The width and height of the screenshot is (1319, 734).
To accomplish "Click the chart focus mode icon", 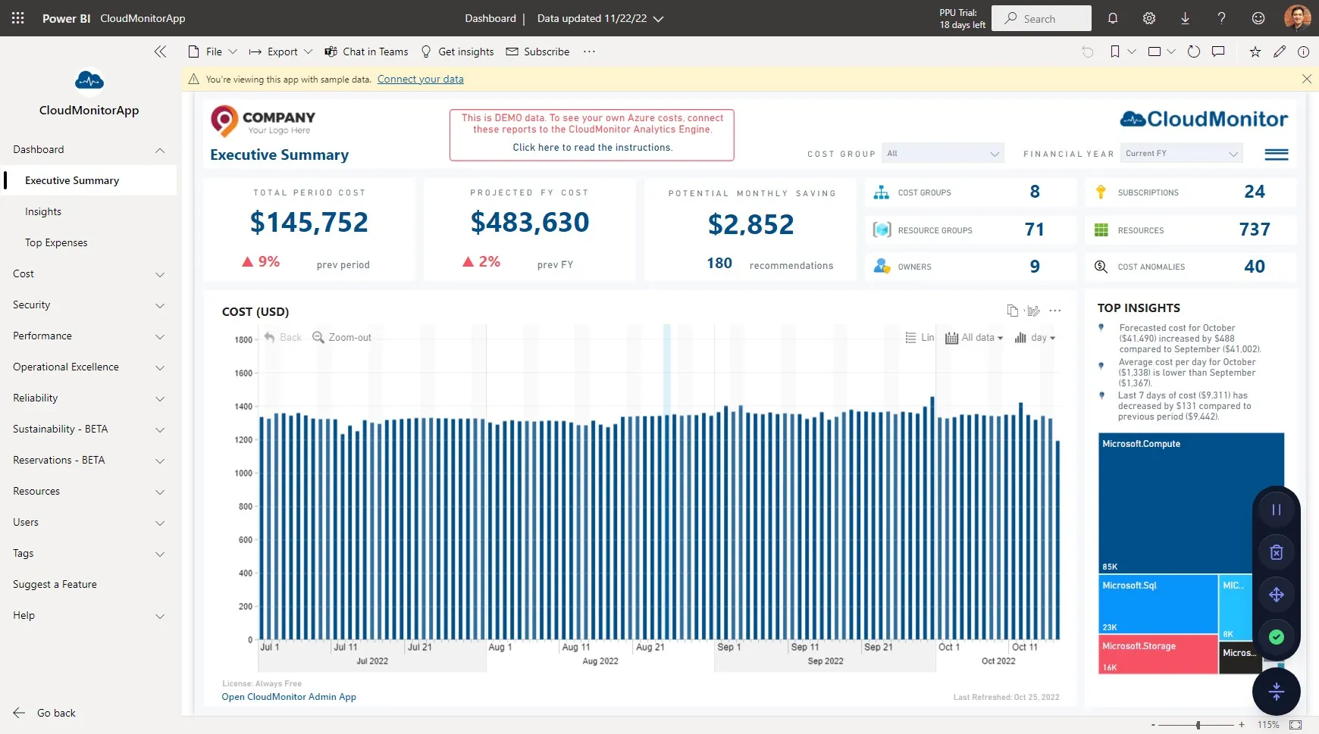I will (1032, 311).
